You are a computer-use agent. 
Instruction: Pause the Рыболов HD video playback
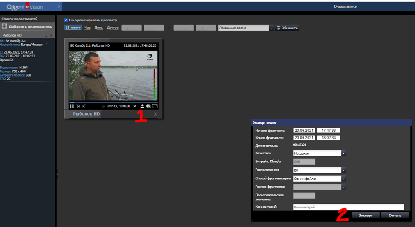click(x=72, y=106)
